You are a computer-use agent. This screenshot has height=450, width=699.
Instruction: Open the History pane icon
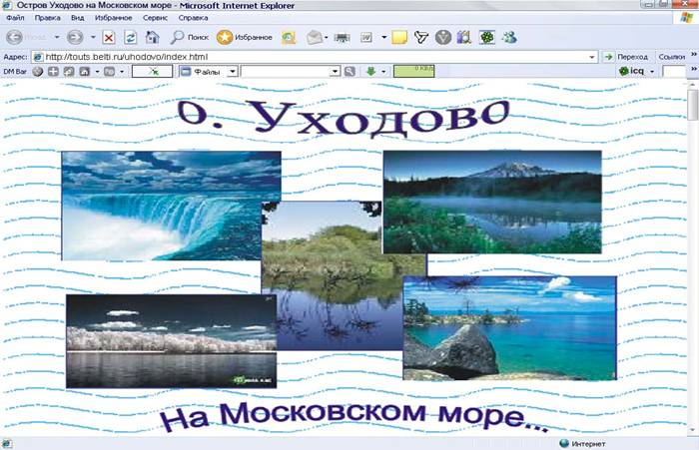click(x=289, y=38)
